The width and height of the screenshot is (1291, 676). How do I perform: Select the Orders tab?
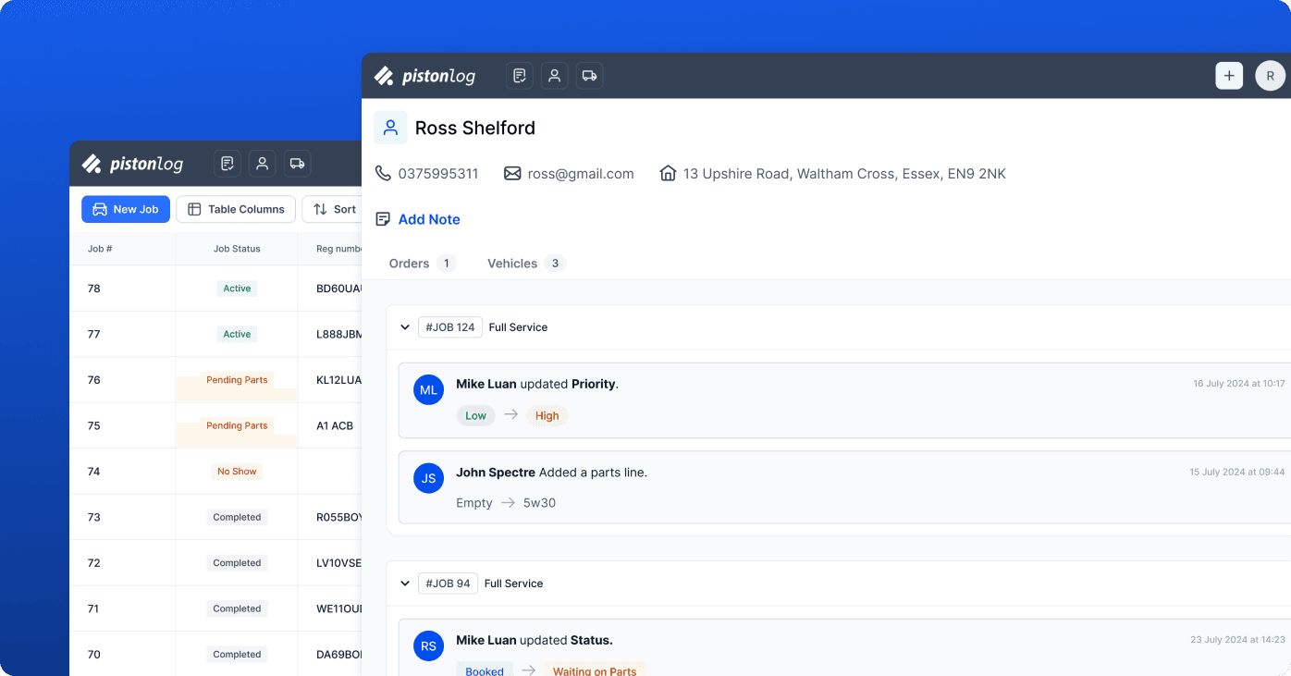(x=408, y=263)
